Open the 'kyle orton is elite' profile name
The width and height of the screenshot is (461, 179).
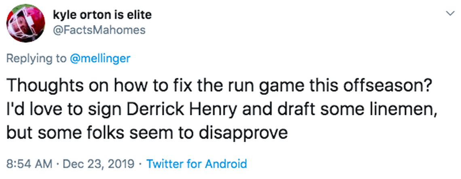[102, 15]
